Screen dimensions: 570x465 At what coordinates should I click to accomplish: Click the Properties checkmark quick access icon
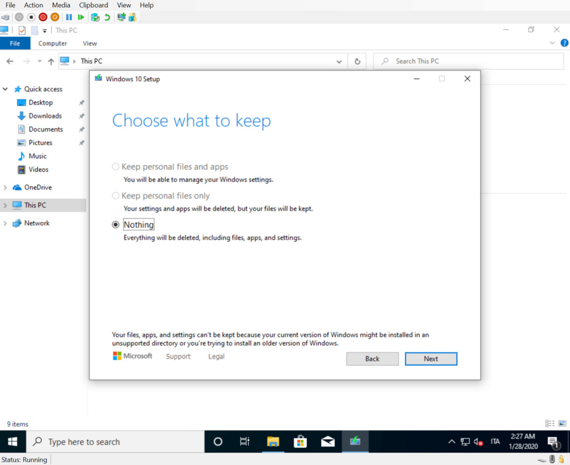point(22,31)
